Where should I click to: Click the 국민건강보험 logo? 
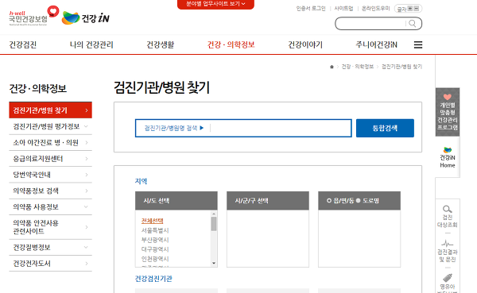tap(33, 16)
